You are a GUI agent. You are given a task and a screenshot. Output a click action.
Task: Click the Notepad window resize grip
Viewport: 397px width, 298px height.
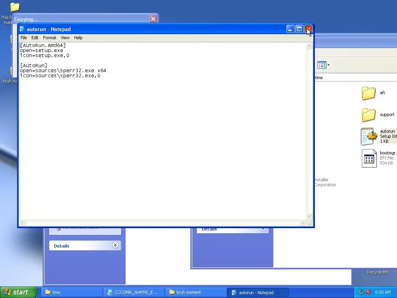[x=309, y=223]
